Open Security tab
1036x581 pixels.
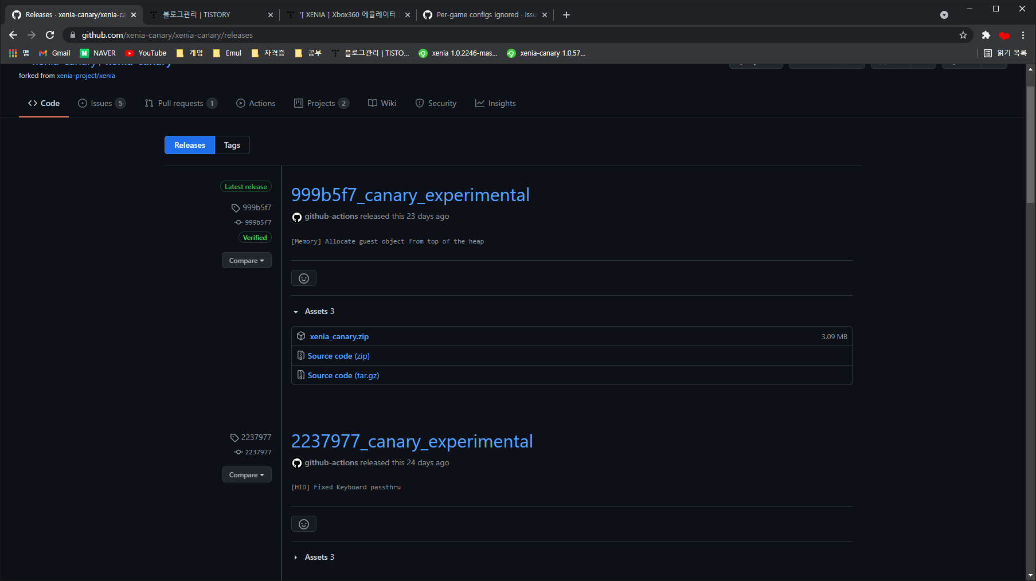[x=436, y=103]
